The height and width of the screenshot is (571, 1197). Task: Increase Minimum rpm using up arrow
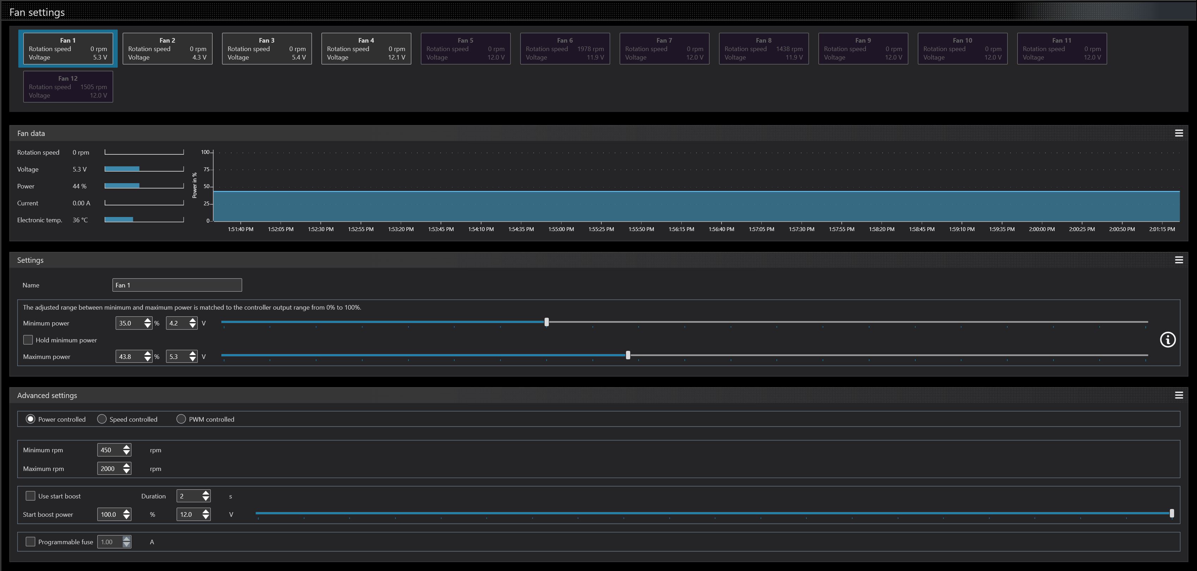pyautogui.click(x=127, y=447)
